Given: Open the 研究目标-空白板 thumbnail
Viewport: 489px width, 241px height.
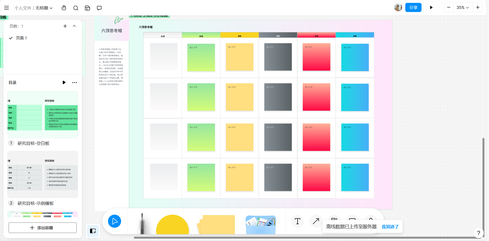Looking at the screenshot, I should coord(43,115).
